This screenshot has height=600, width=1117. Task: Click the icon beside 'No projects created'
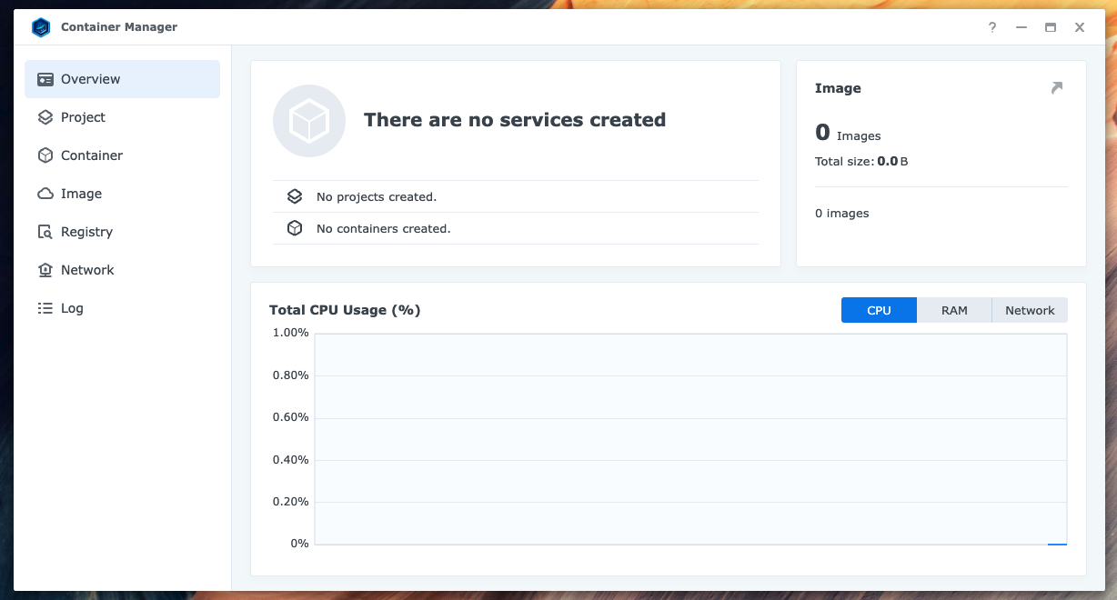click(x=294, y=196)
